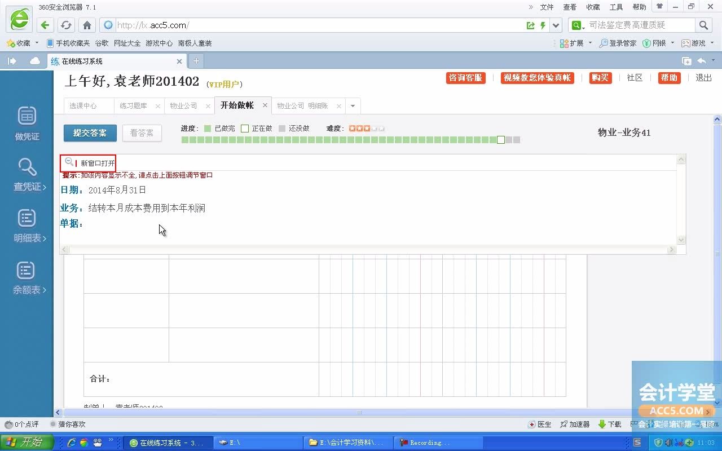The height and width of the screenshot is (451, 722).
Task: Close the 开始做帐 tab
Action: (265, 105)
